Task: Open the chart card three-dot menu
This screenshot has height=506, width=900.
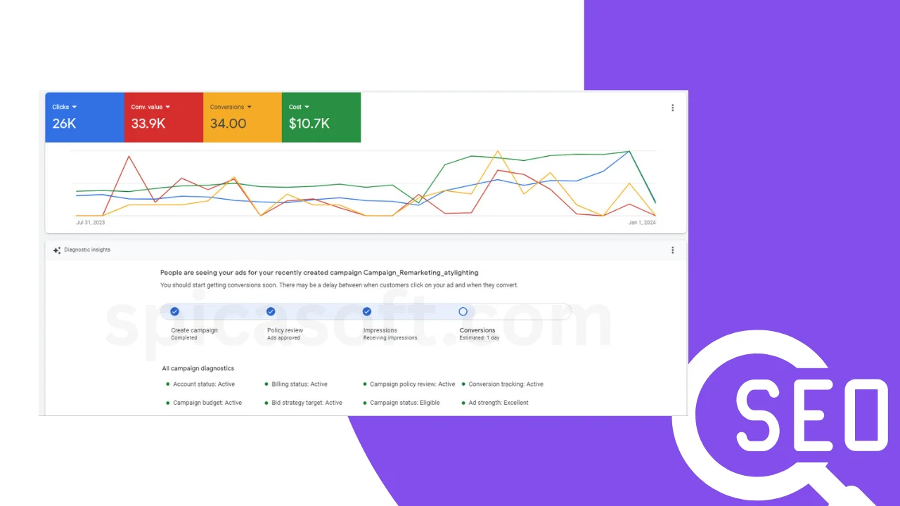Action: click(x=672, y=108)
